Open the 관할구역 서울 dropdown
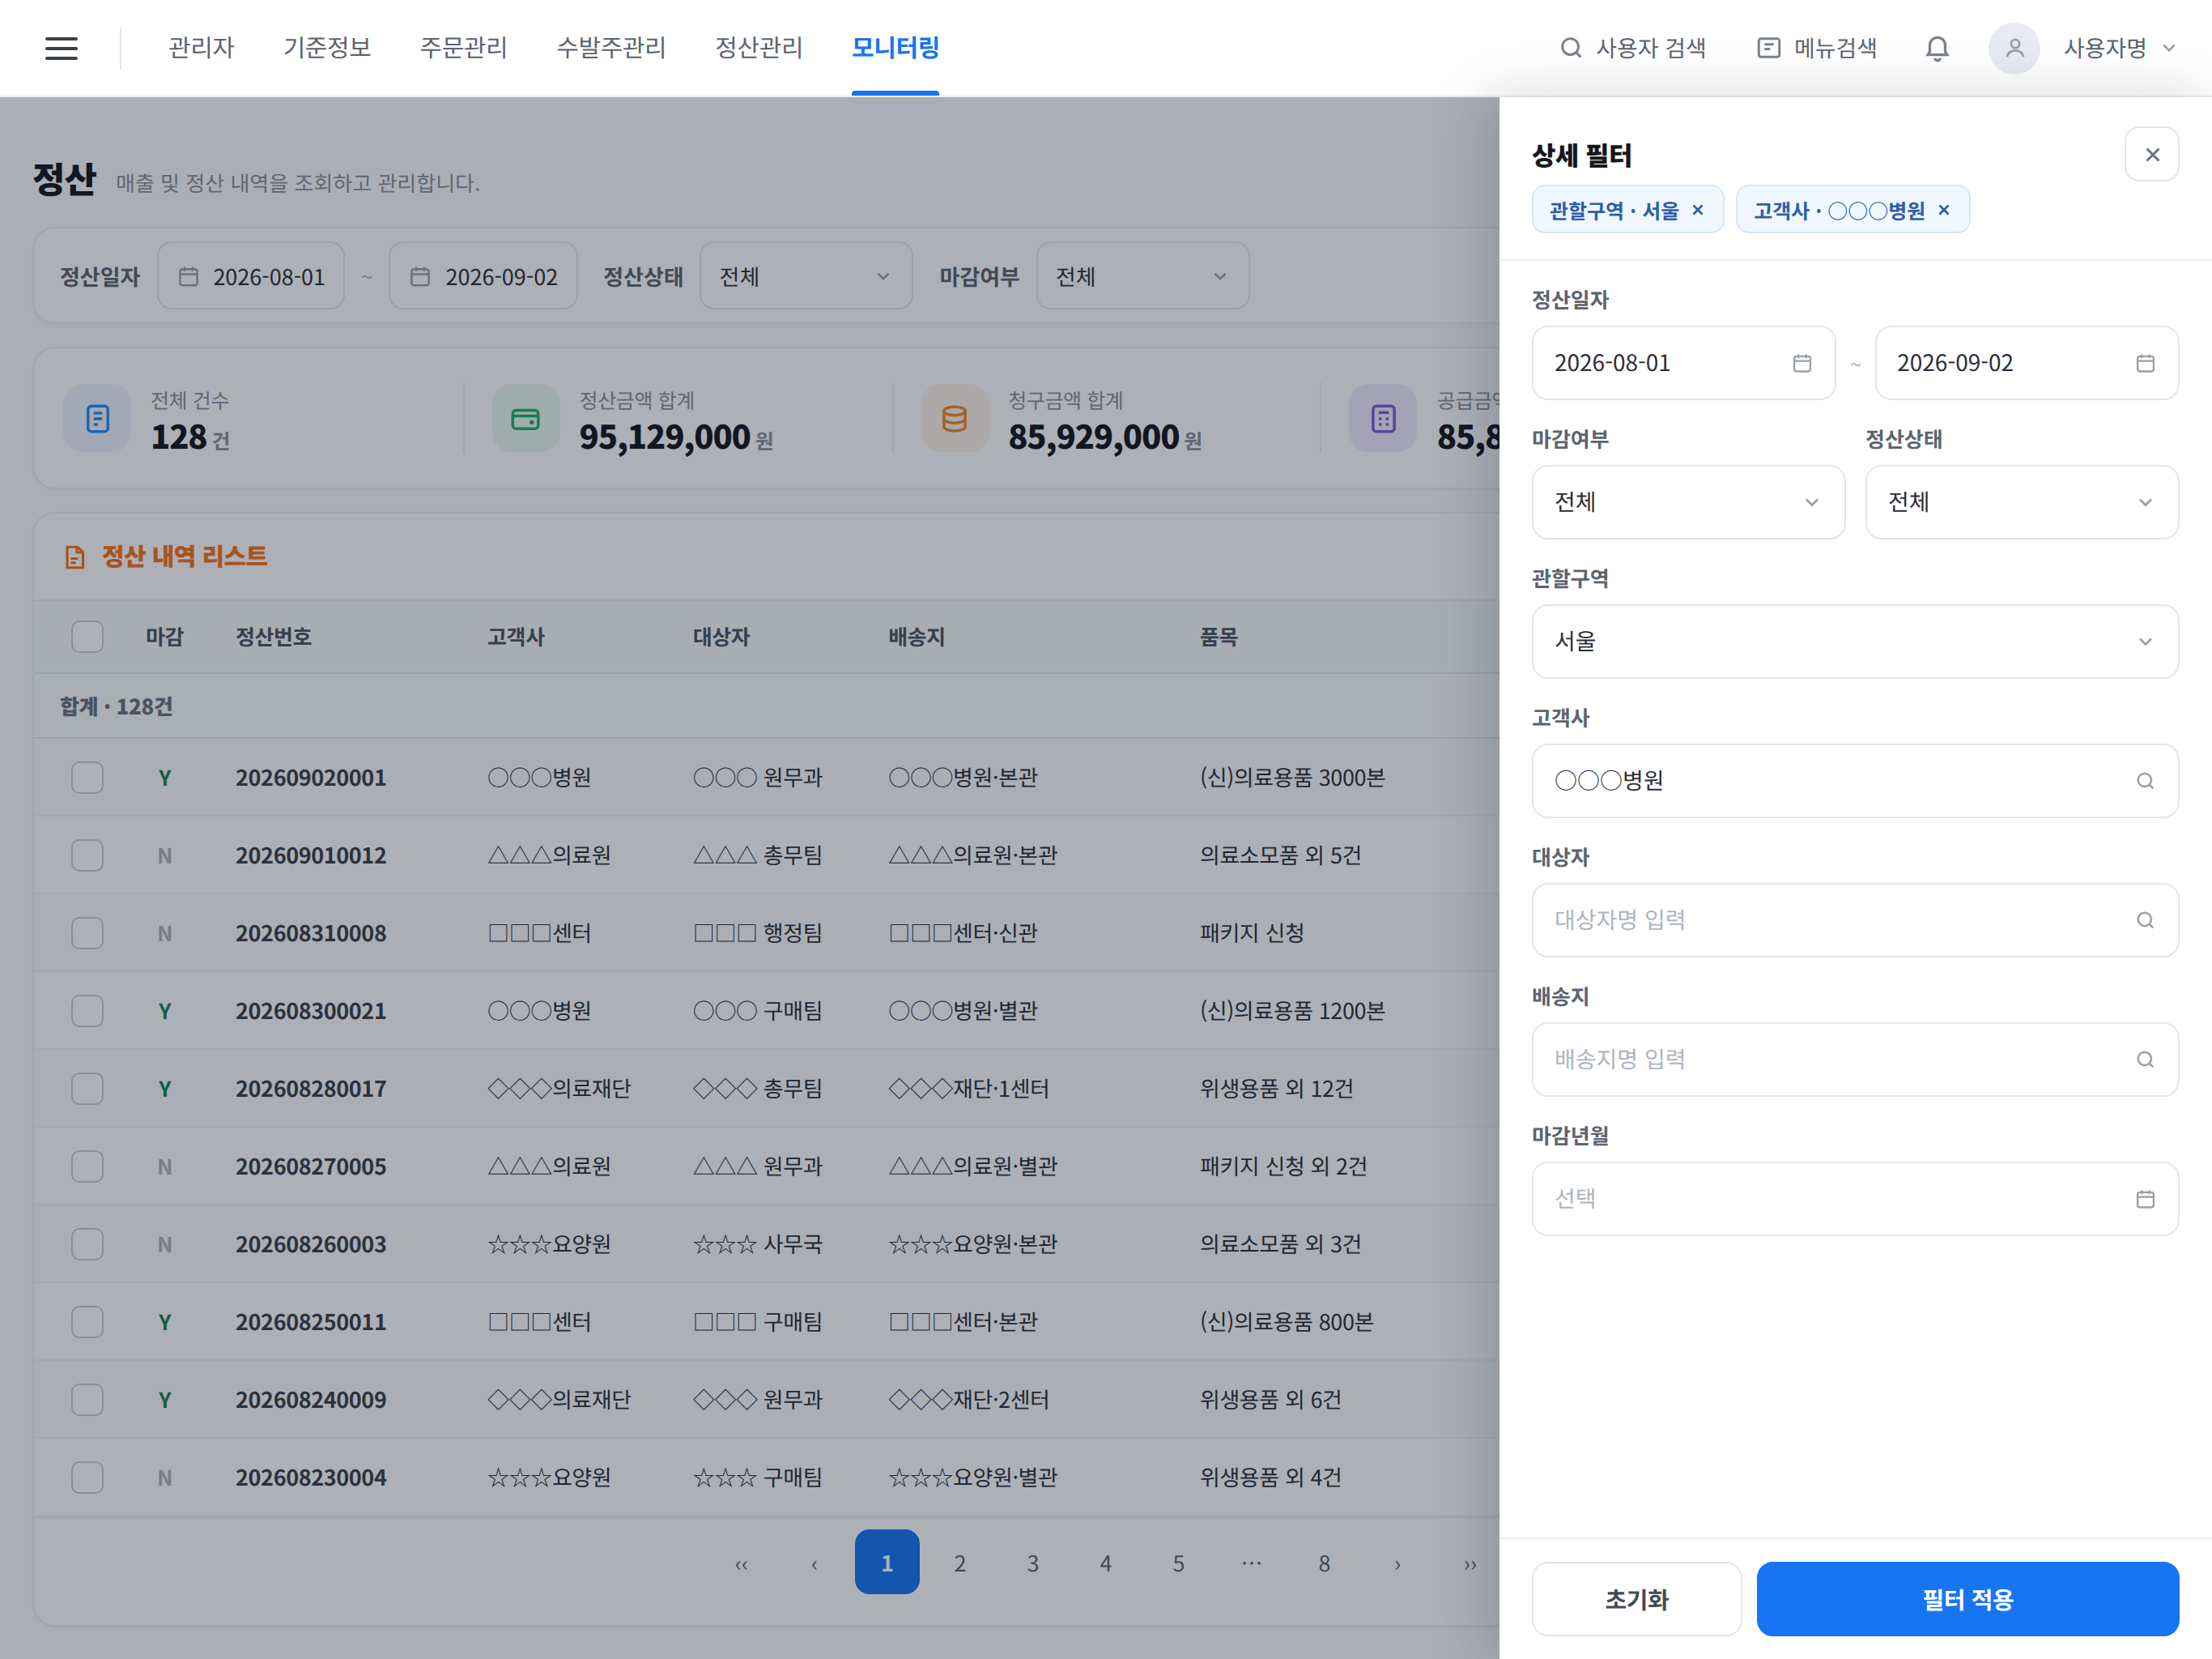Viewport: 2212px width, 1659px height. pyautogui.click(x=1855, y=642)
